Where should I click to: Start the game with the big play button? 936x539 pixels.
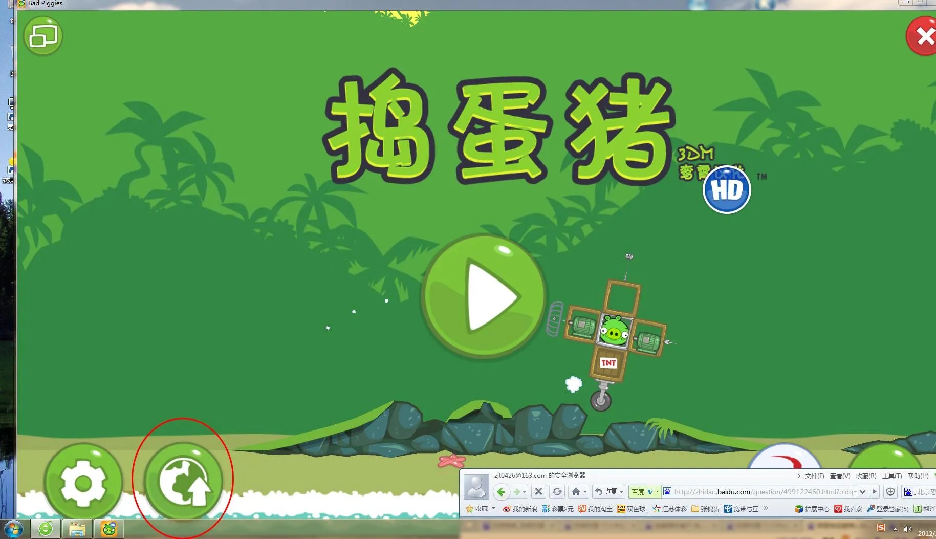pos(484,297)
